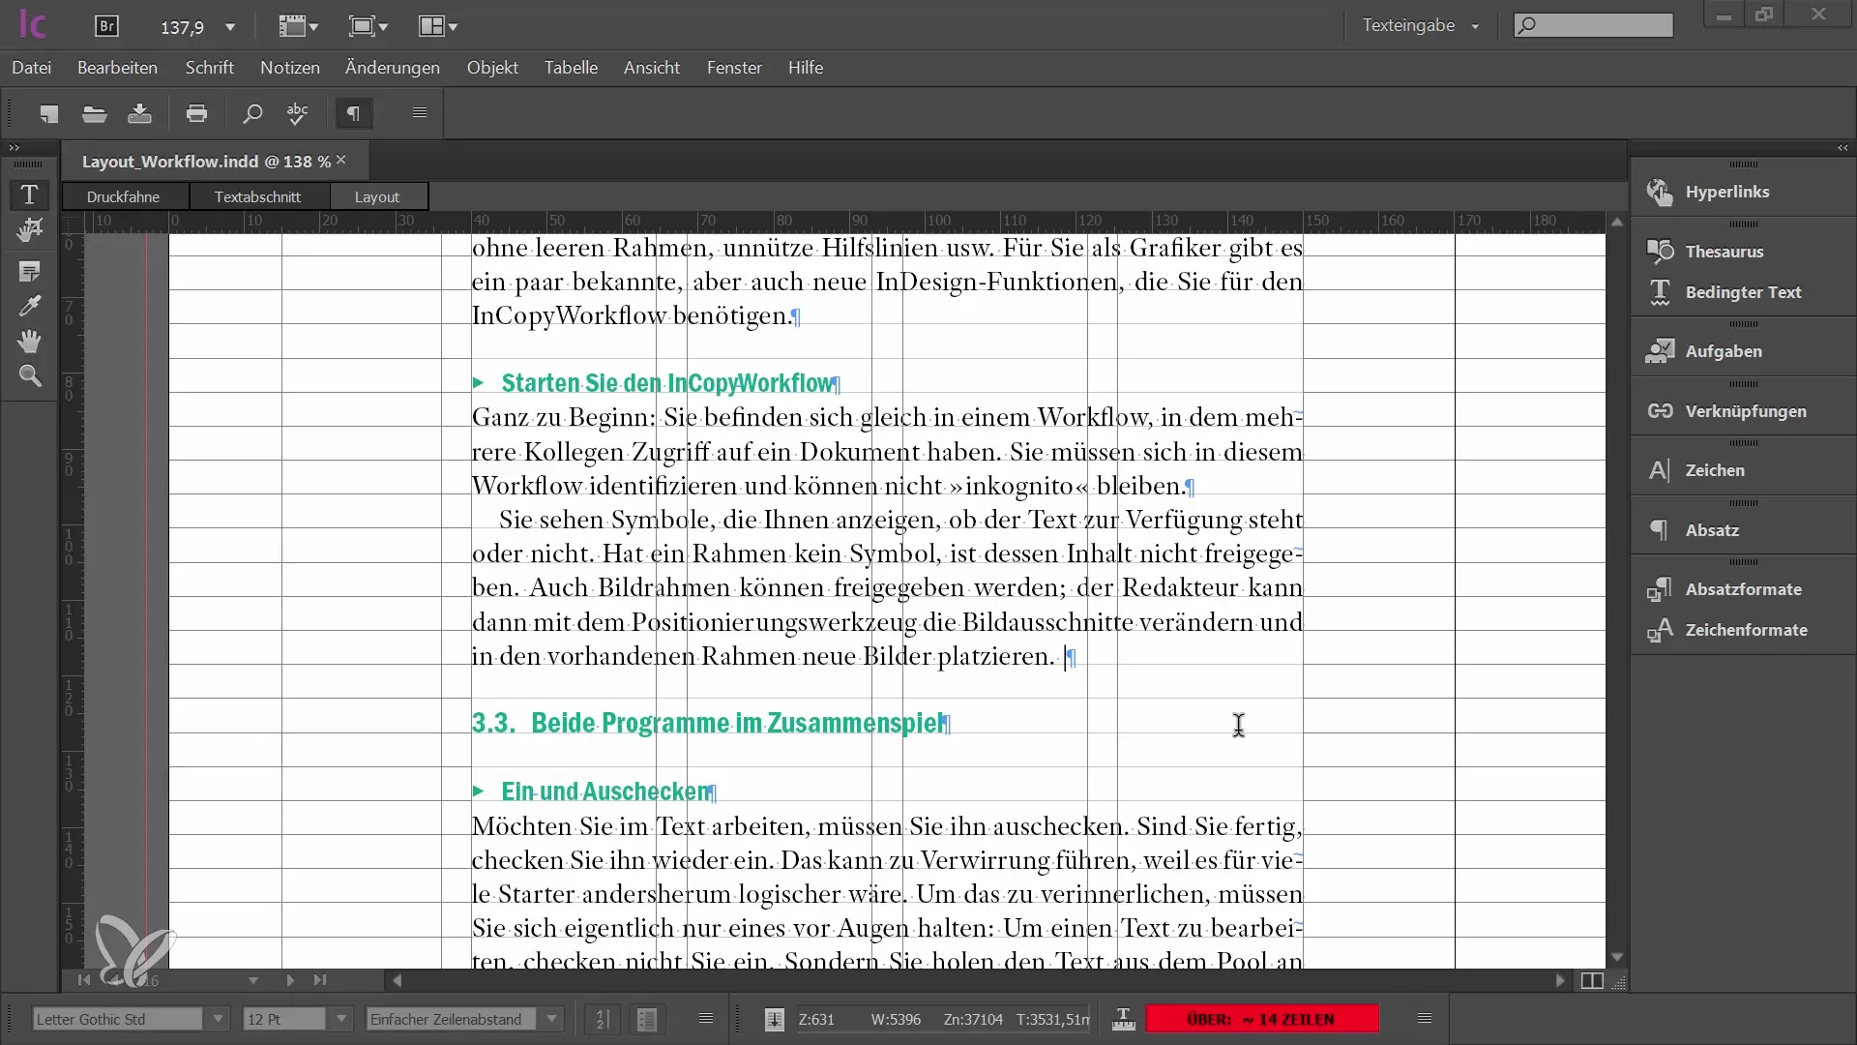Toggle hidden characters pilcrow button

354,113
